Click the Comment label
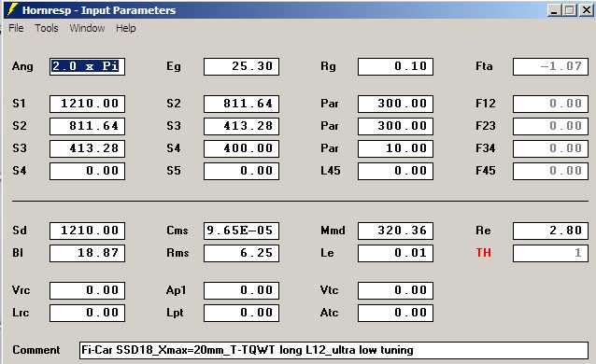Image resolution: width=596 pixels, height=364 pixels. (36, 350)
